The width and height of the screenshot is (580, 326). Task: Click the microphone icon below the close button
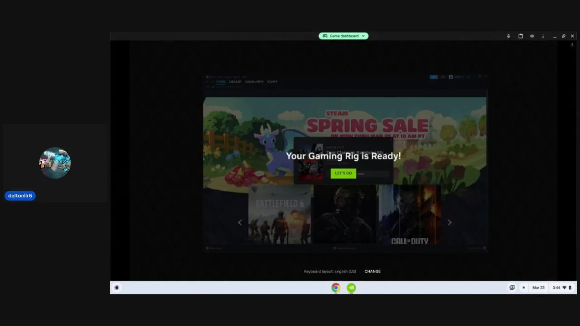pyautogui.click(x=572, y=45)
